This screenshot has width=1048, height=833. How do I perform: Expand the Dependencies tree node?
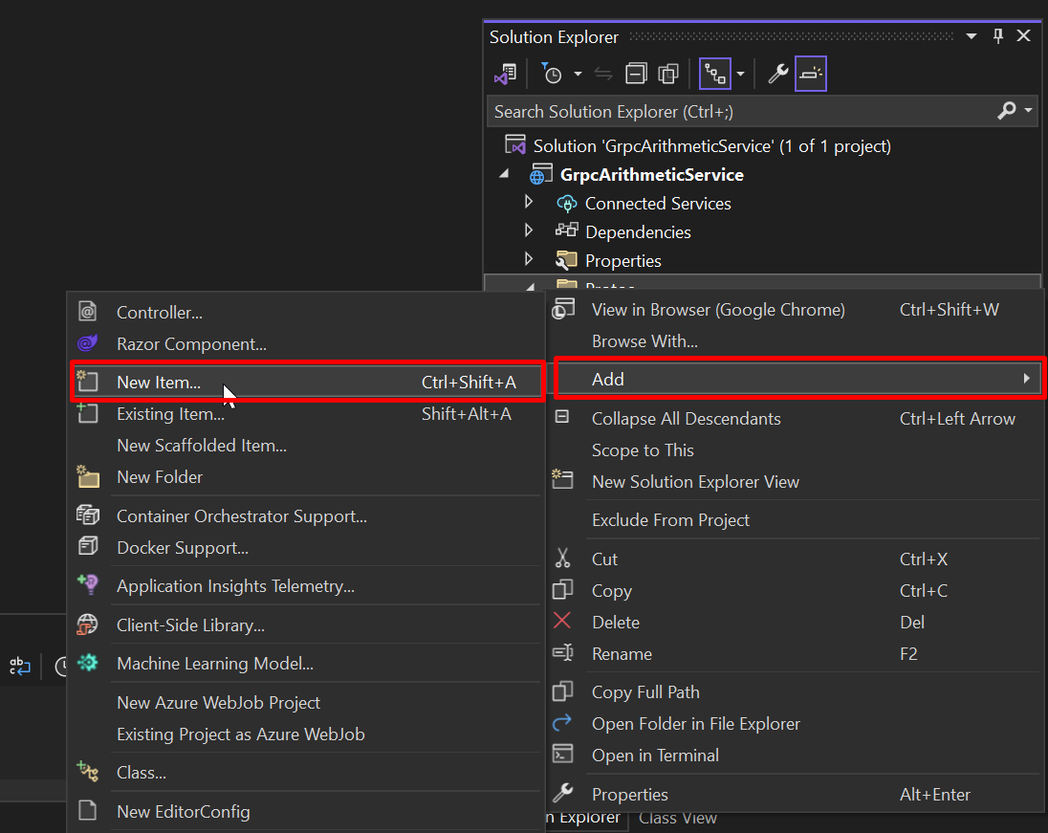[529, 231]
